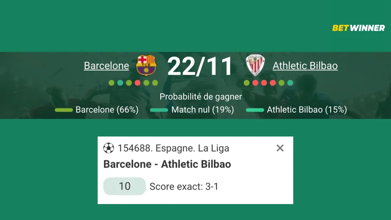This screenshot has width=391, height=220.
Task: Click the Barcelona club crest
Action: (x=146, y=65)
